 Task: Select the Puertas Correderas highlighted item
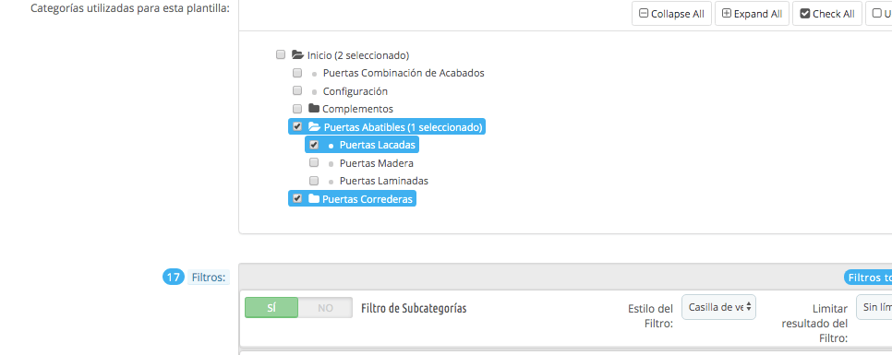click(x=352, y=199)
